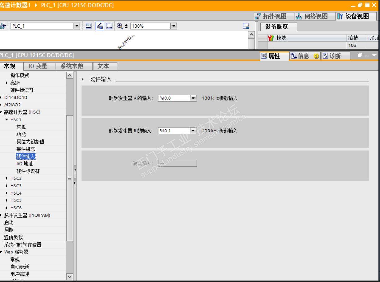Select 系统和时钟存储器 in the tree

click(x=23, y=245)
